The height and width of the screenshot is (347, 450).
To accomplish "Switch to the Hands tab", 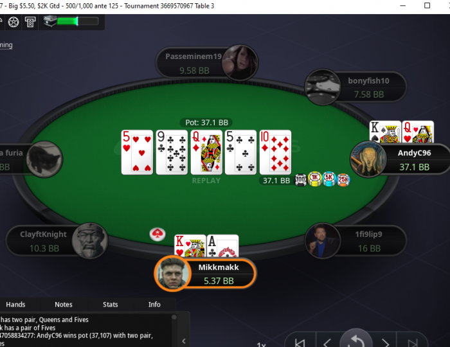I will [15, 305].
